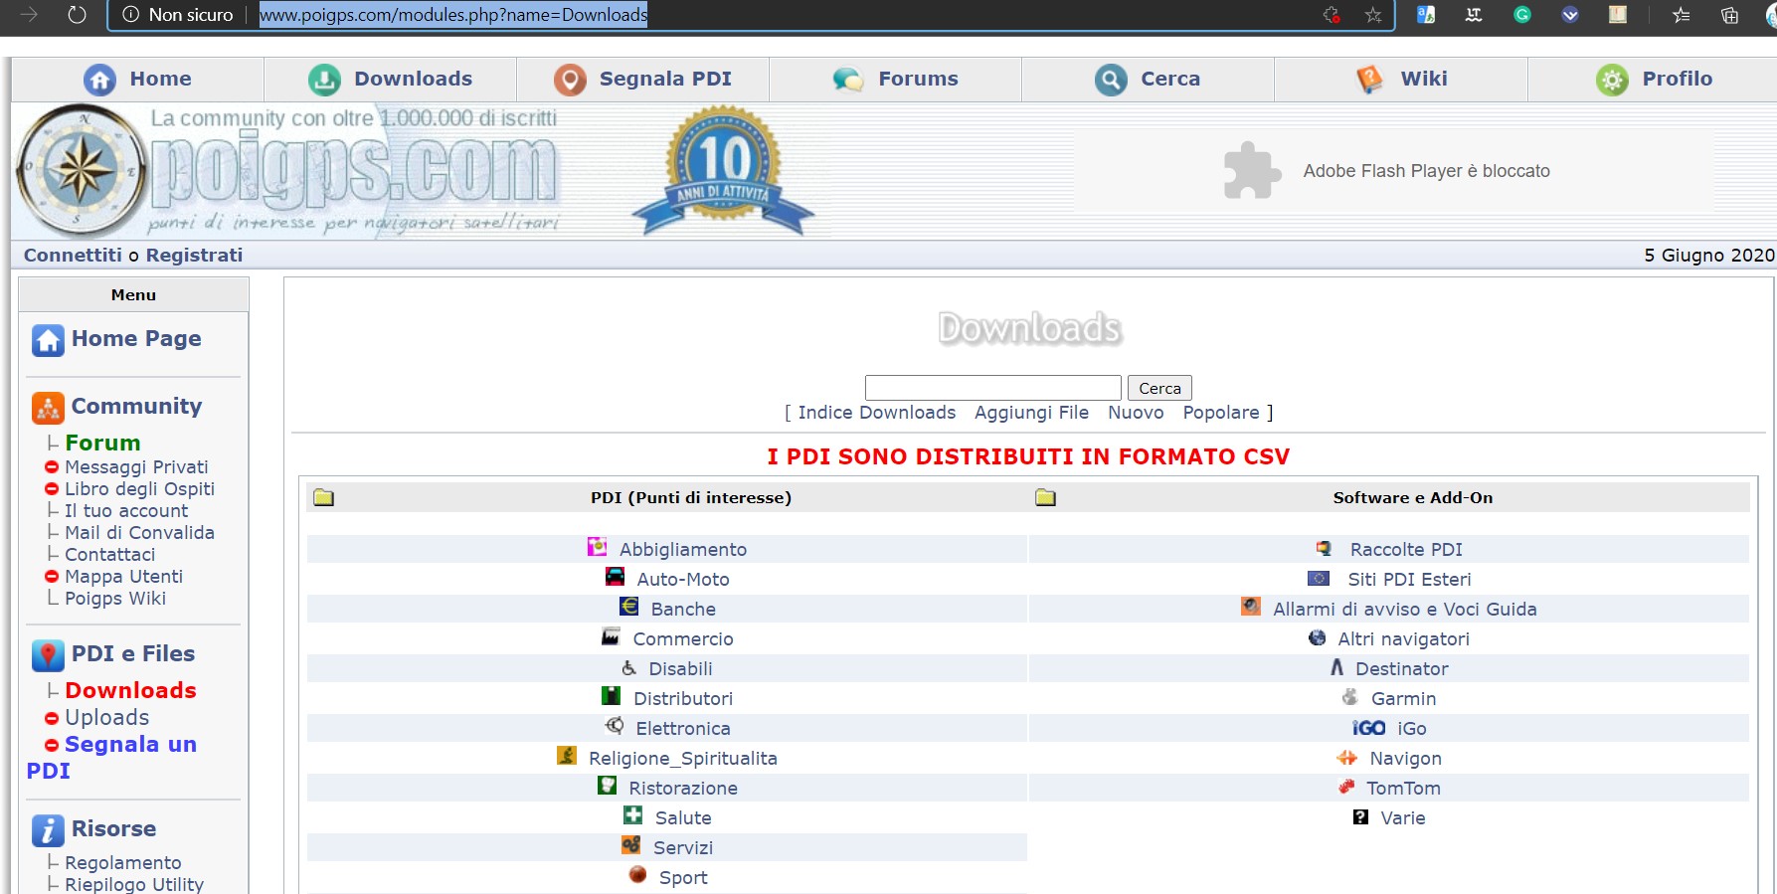Screen dimensions: 1777x894
Task: Click the Software e Add-On folder icon
Action: [1045, 497]
